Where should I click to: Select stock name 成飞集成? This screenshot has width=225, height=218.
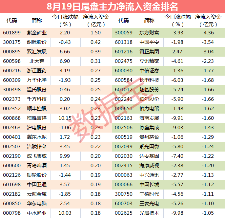coord(37,156)
